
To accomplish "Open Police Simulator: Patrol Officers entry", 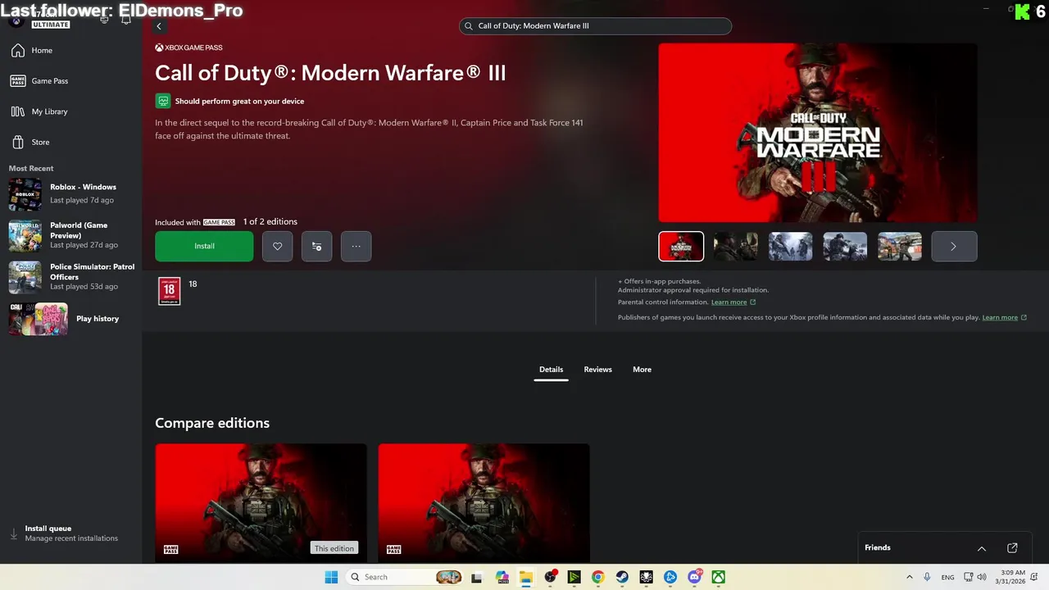I will [70, 277].
